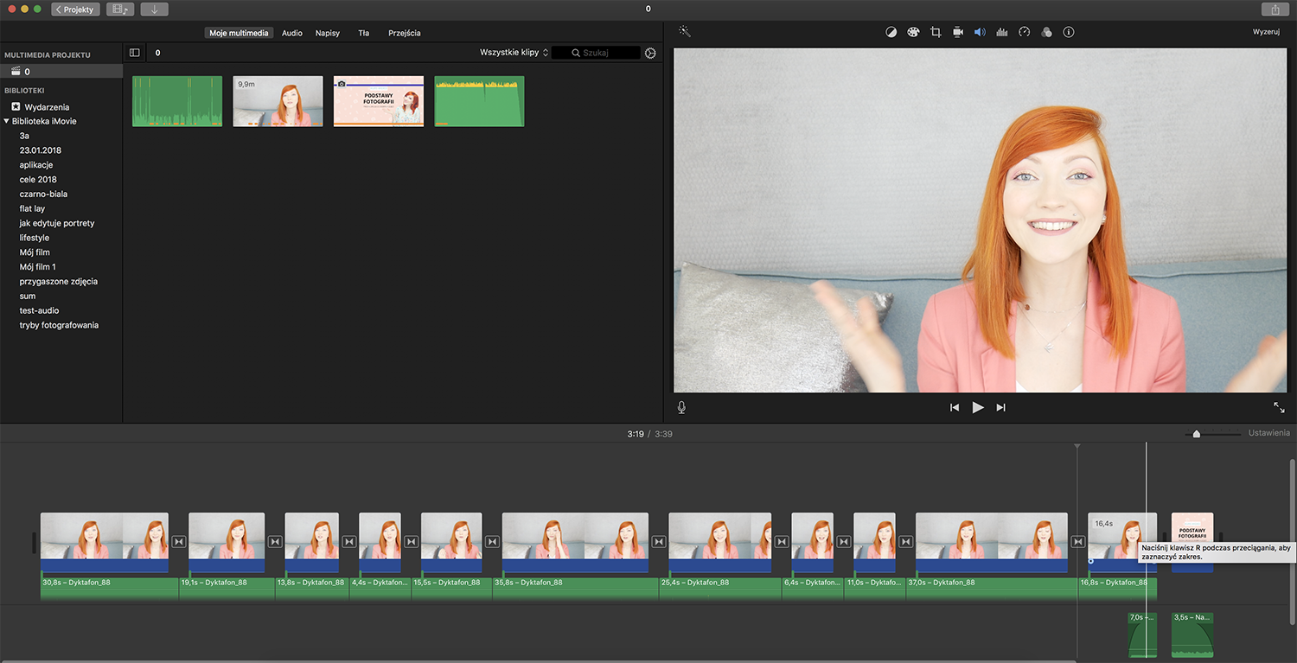Screen dimensions: 1297x663
Task: Start voiceover recording with microphone icon
Action: (681, 407)
